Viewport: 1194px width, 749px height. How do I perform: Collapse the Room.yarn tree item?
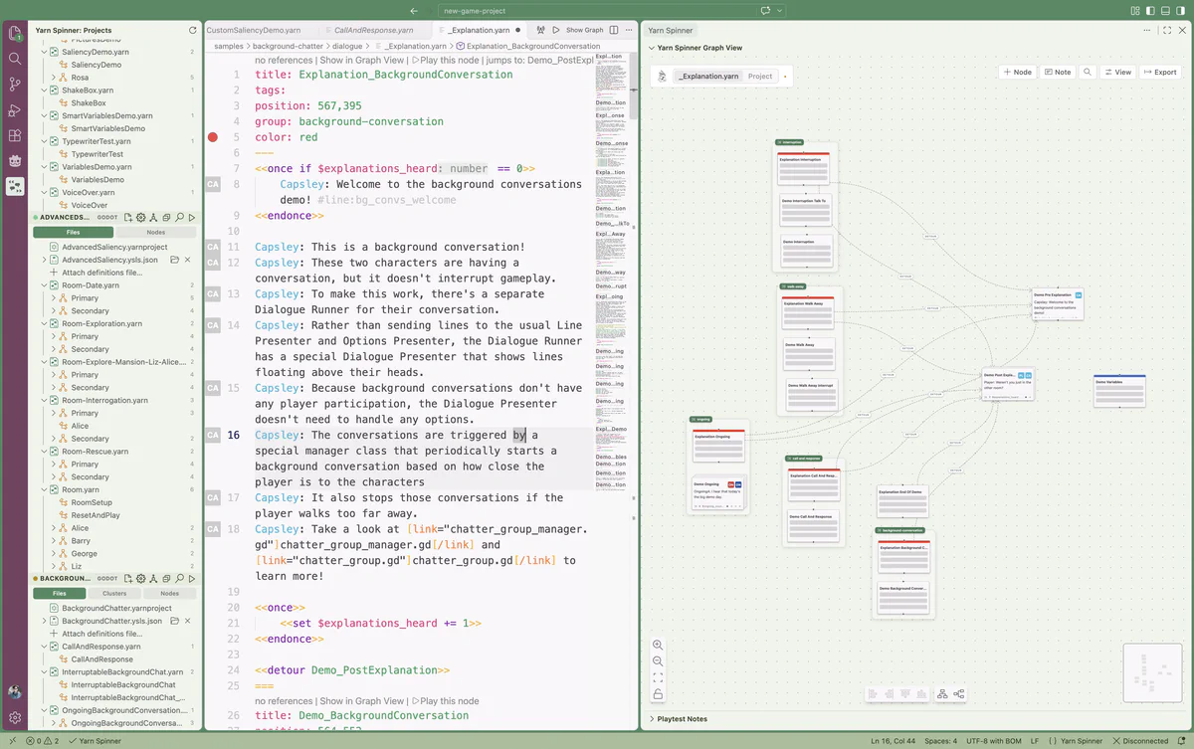[45, 490]
